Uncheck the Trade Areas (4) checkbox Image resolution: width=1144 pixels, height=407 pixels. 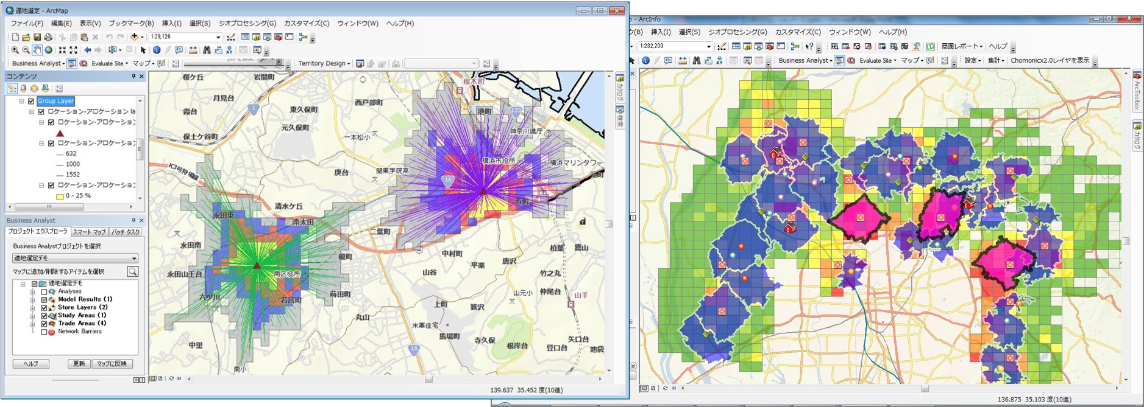pyautogui.click(x=44, y=324)
